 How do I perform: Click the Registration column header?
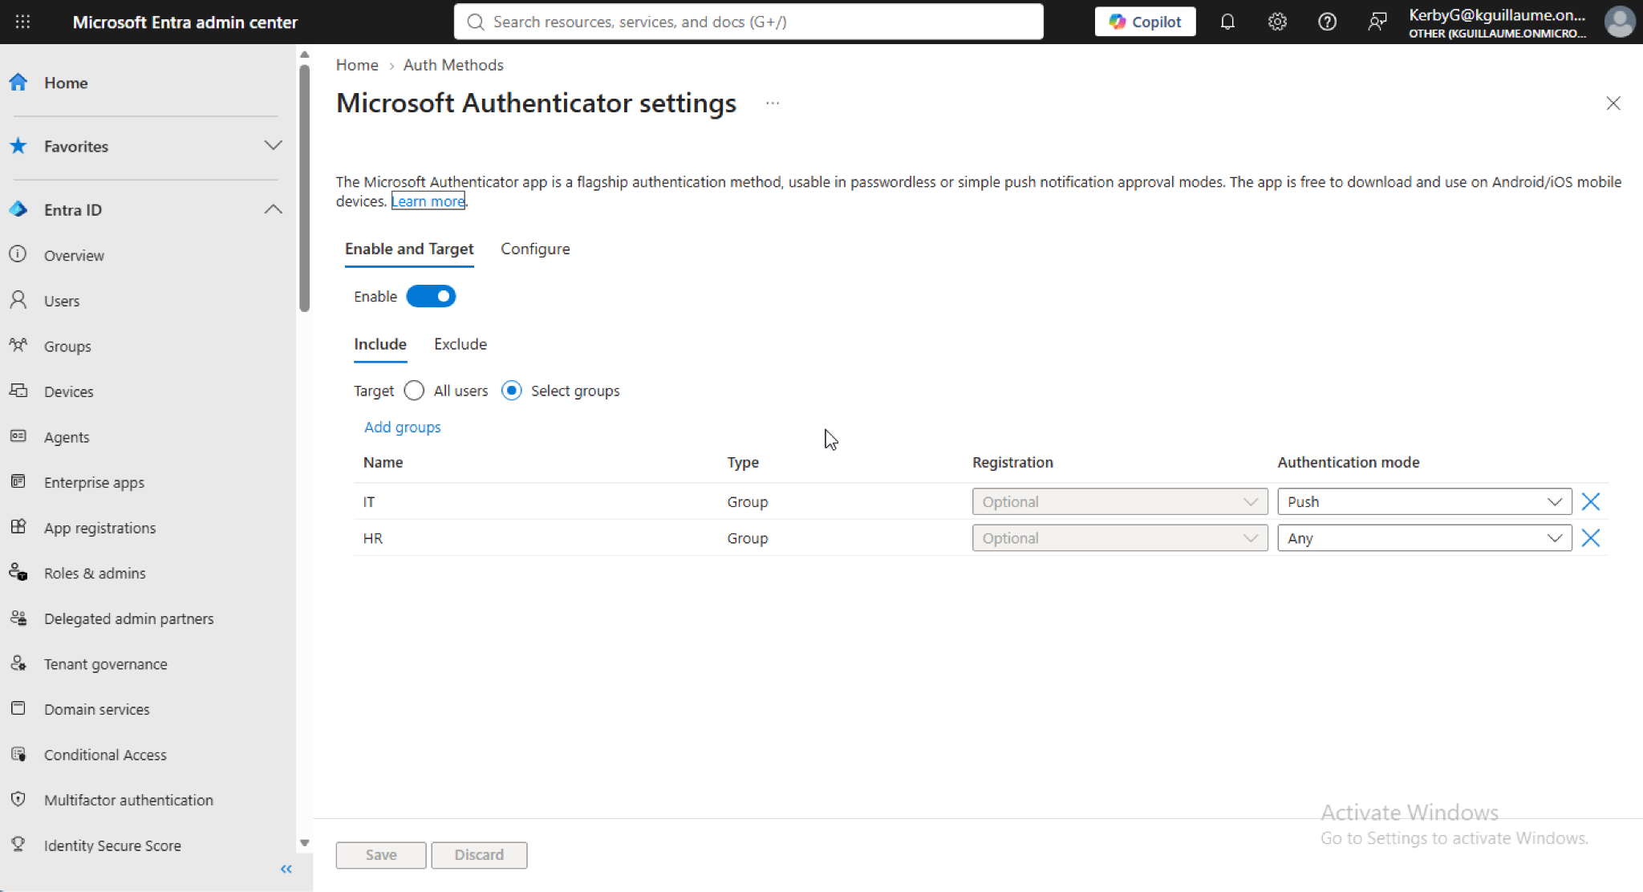coord(1012,462)
